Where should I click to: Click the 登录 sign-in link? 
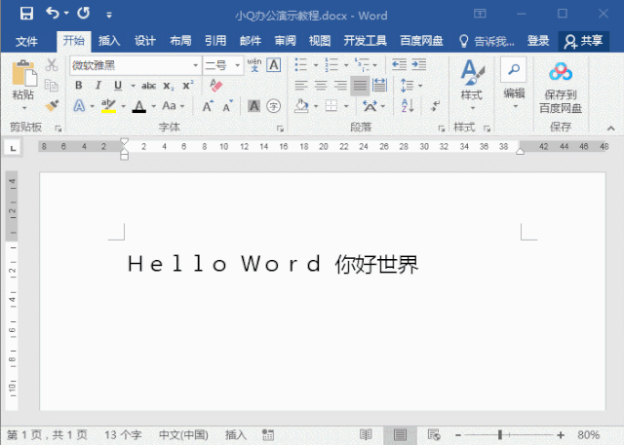click(x=538, y=41)
